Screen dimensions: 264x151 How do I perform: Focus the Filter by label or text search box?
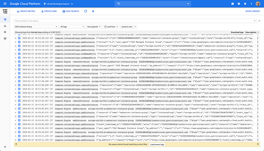click(134, 21)
